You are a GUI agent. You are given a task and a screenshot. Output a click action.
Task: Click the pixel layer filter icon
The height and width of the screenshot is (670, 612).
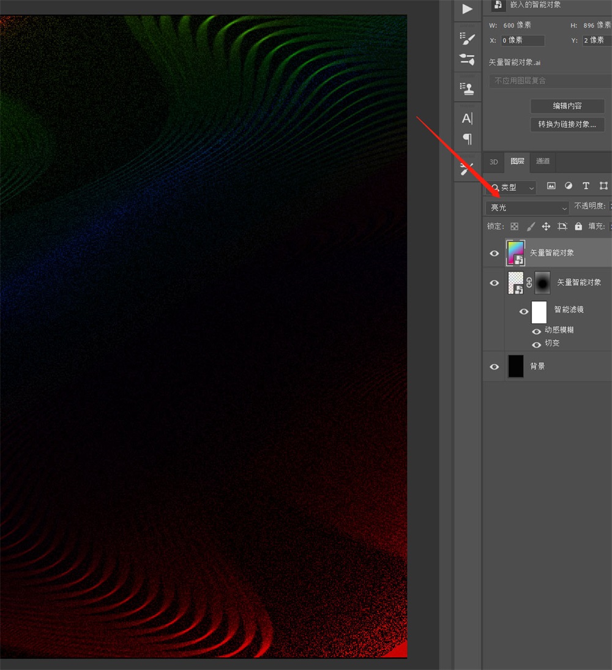[551, 186]
